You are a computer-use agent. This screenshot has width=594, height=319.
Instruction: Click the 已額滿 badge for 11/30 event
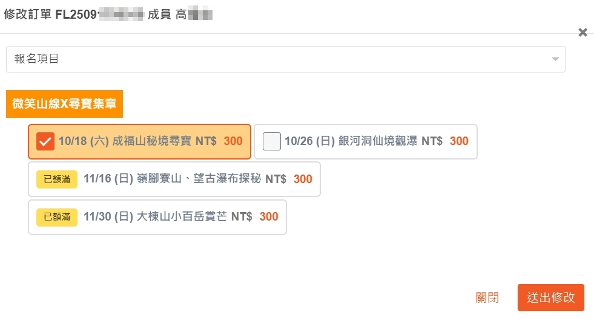(57, 216)
